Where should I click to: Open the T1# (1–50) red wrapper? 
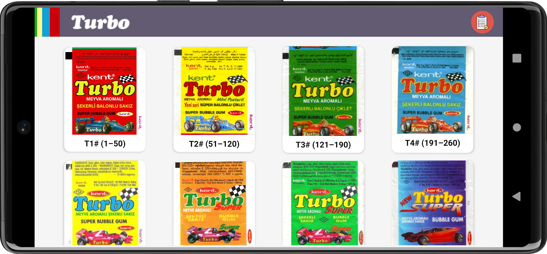(104, 91)
